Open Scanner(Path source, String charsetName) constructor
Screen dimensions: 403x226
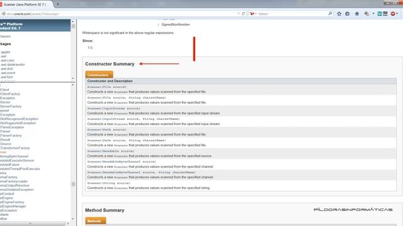point(127,141)
